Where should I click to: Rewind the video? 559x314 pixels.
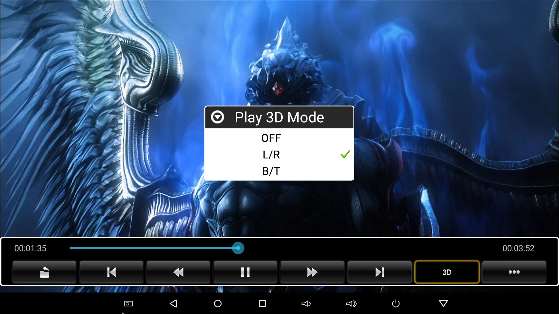(x=178, y=272)
